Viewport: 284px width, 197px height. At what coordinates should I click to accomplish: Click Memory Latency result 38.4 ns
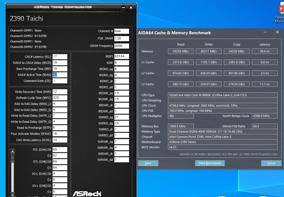(x=265, y=51)
